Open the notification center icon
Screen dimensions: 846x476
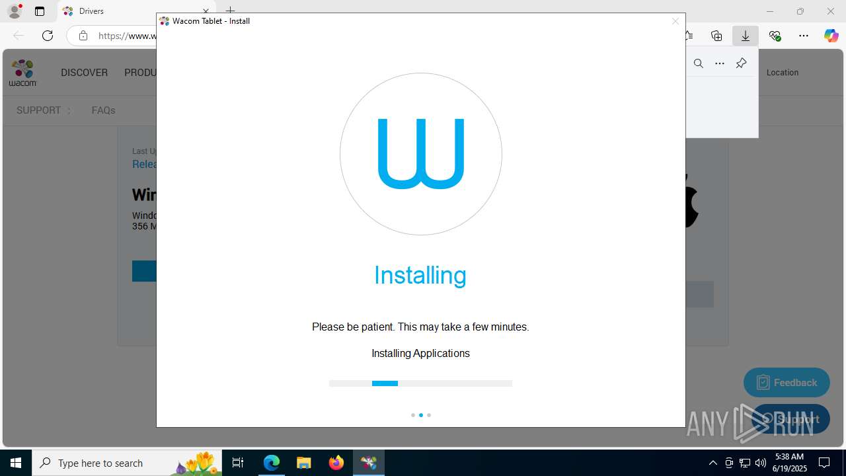[824, 463]
